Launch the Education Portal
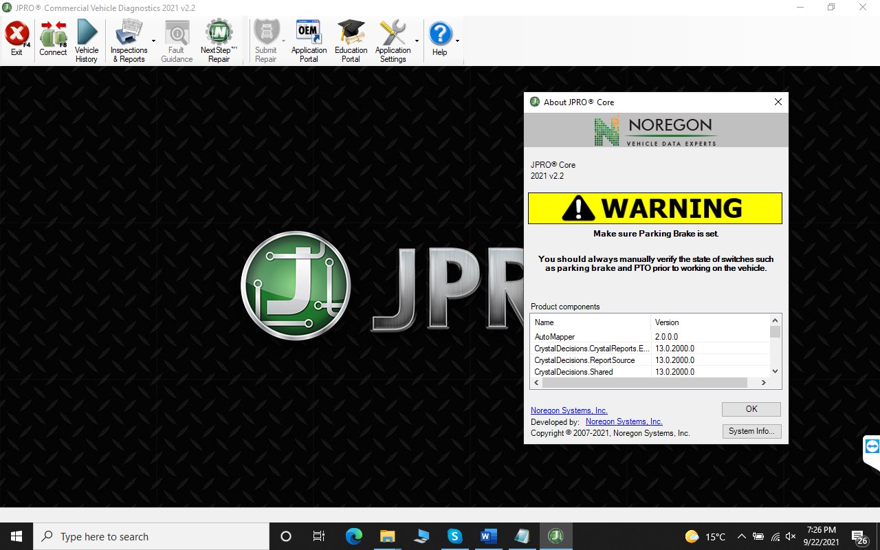The width and height of the screenshot is (880, 550). point(351,38)
